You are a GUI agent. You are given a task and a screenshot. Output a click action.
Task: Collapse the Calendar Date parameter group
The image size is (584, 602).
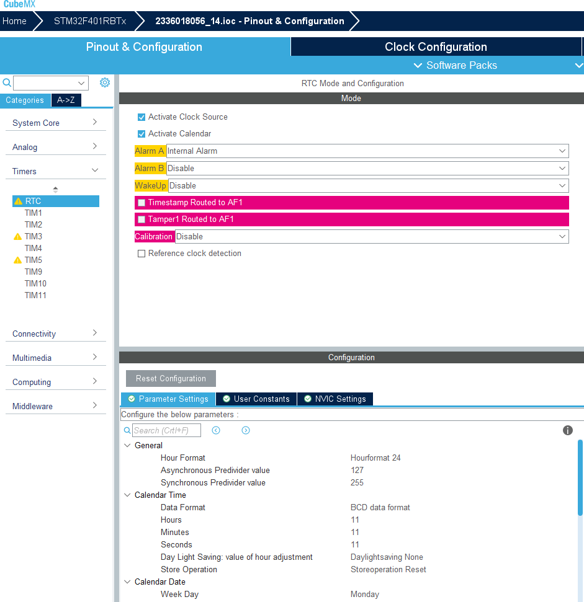(x=127, y=582)
